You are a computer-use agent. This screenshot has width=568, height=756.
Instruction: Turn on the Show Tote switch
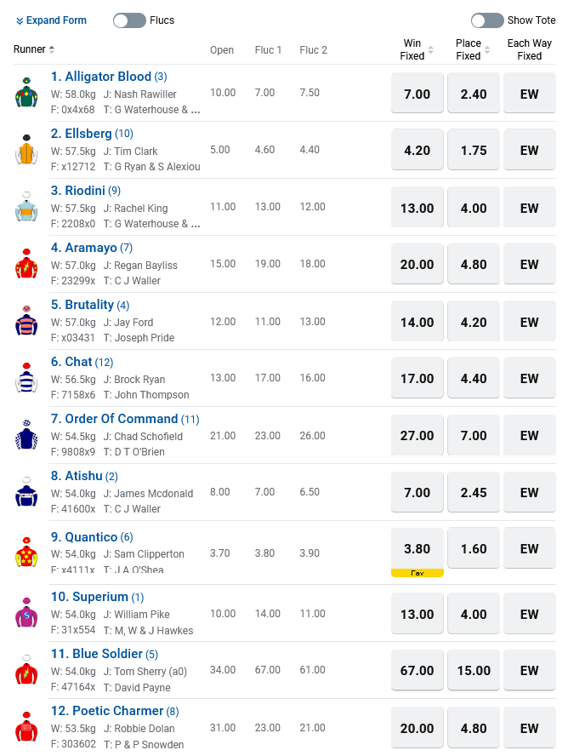point(487,20)
